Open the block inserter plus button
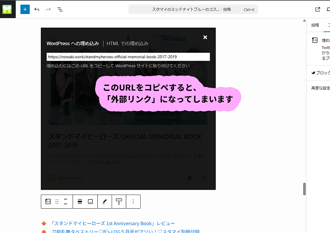 (25, 9)
